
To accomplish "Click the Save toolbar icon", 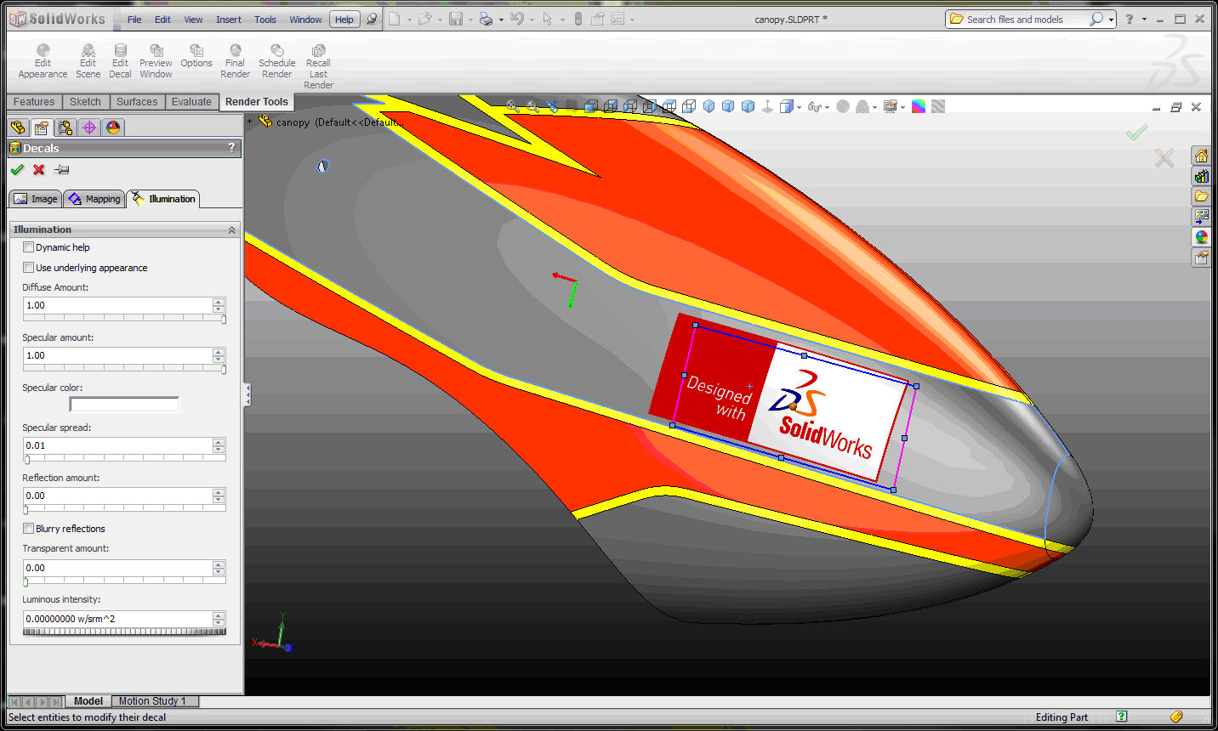I will pyautogui.click(x=457, y=19).
